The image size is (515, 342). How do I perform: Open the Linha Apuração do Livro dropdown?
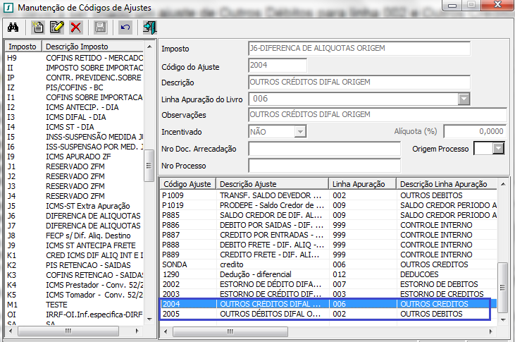(464, 99)
